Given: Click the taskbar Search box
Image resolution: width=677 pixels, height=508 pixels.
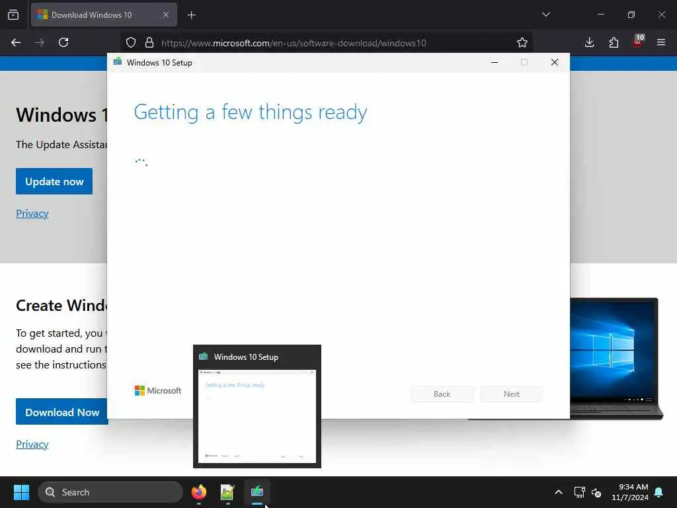Looking at the screenshot, I should click(110, 492).
